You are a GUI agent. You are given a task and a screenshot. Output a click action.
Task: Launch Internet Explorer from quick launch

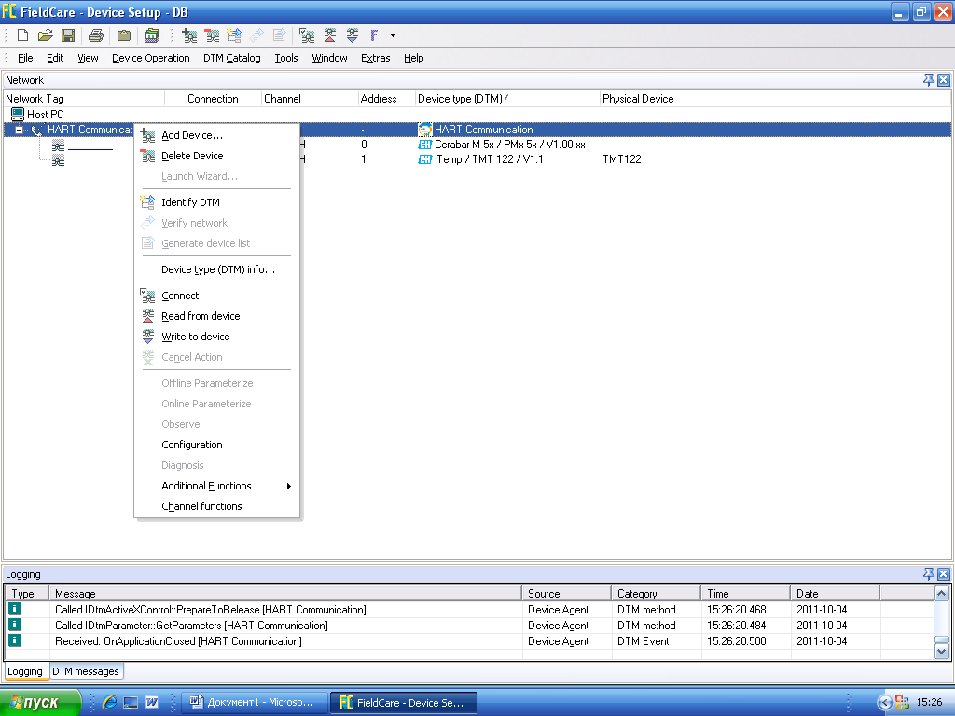(x=109, y=702)
